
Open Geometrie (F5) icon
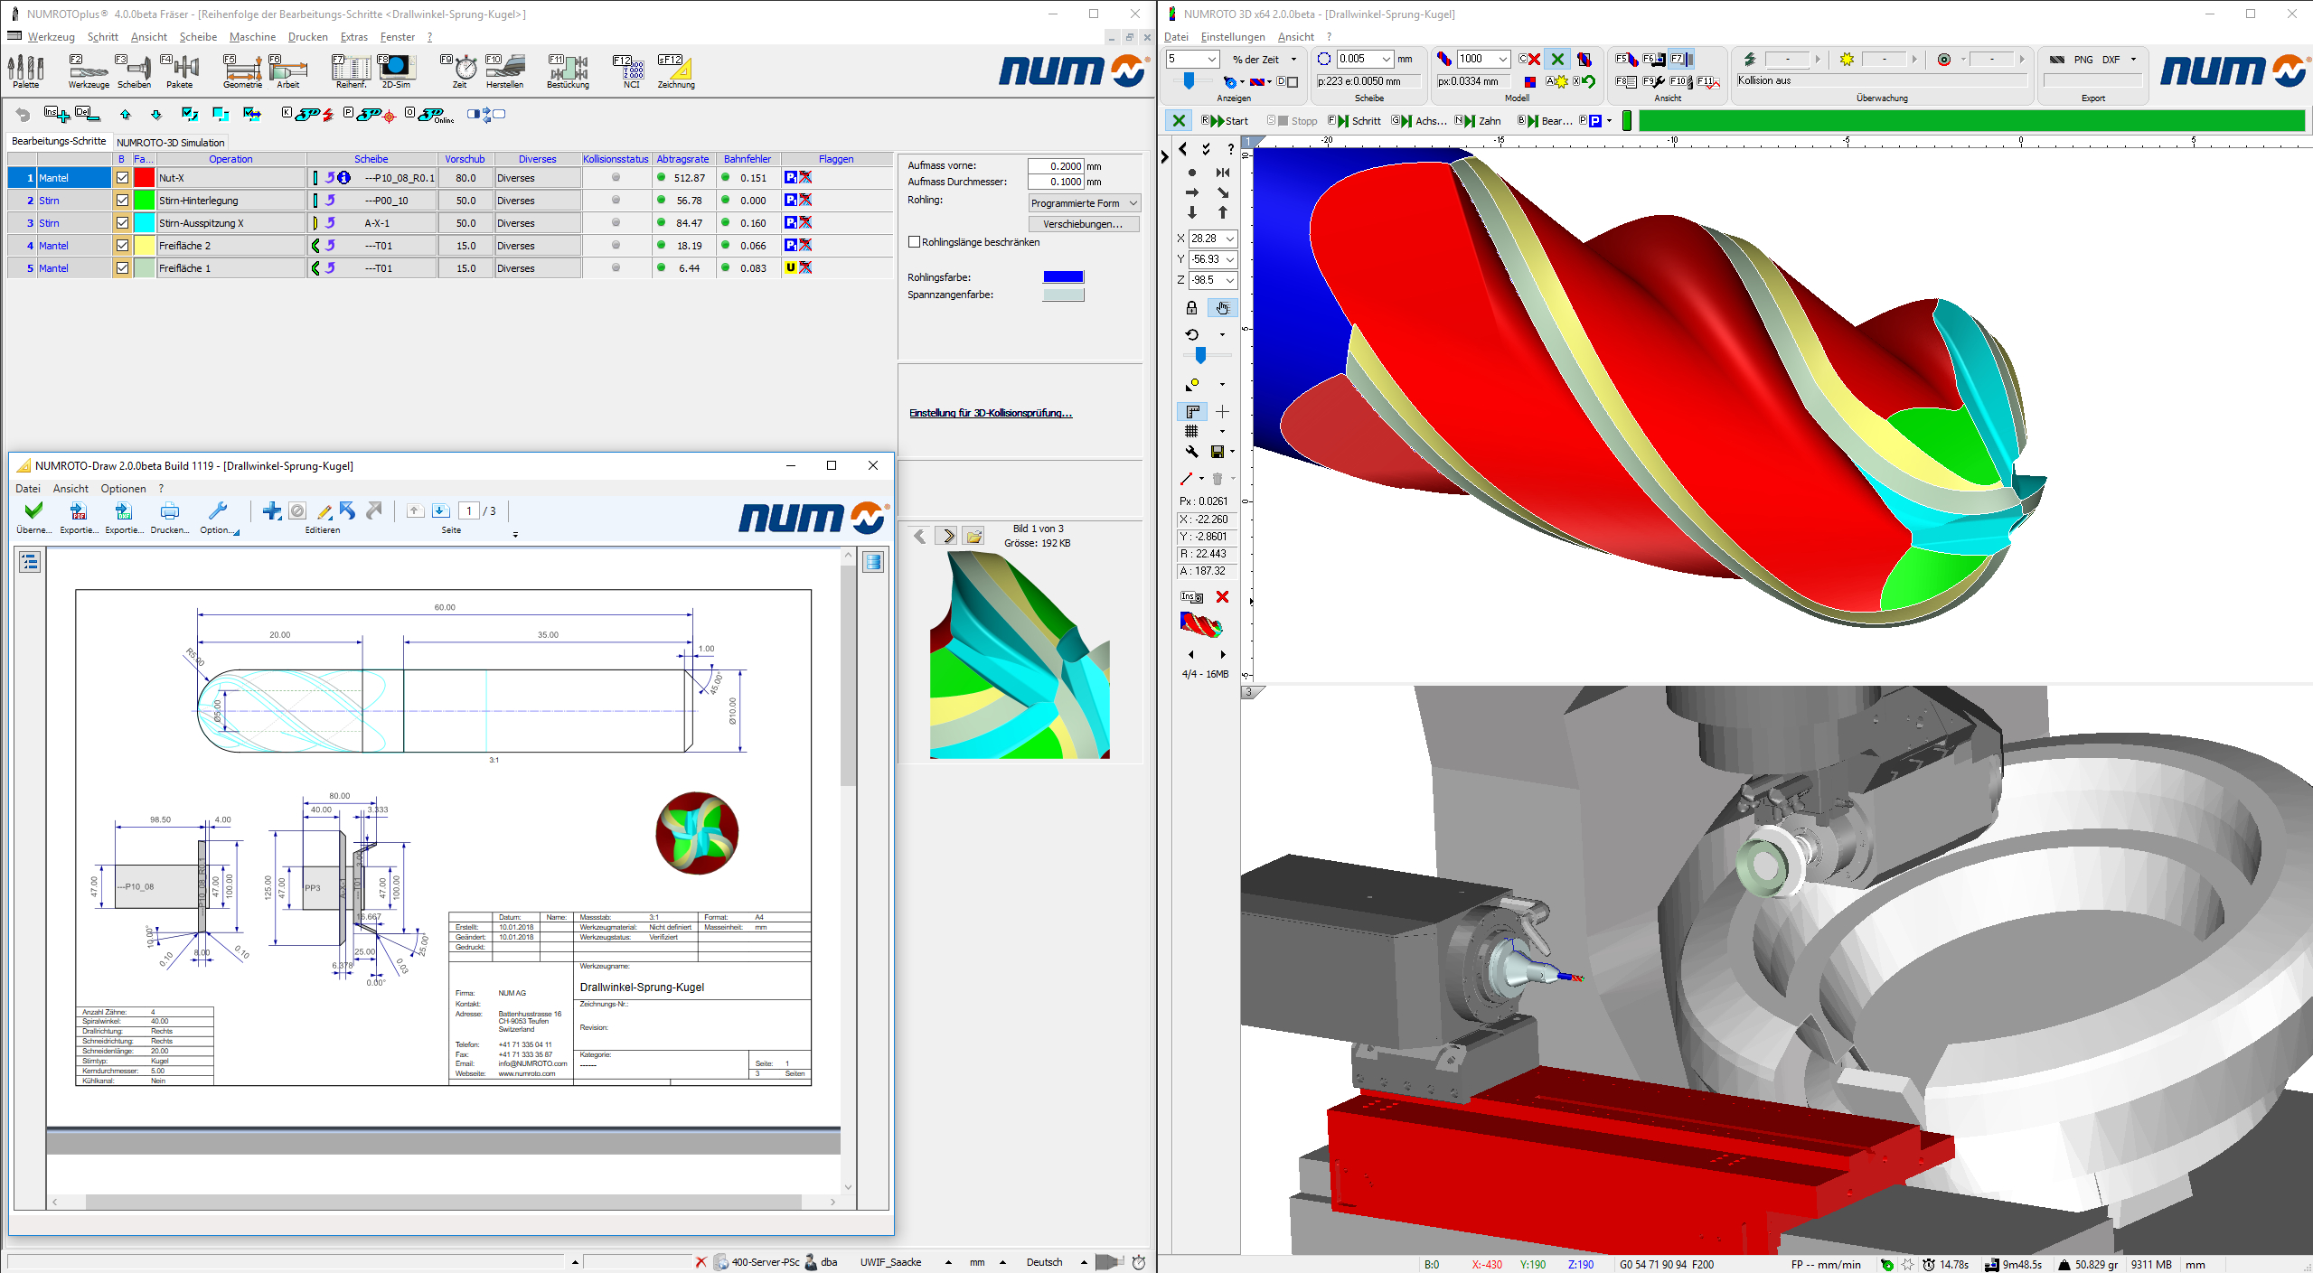(x=242, y=70)
